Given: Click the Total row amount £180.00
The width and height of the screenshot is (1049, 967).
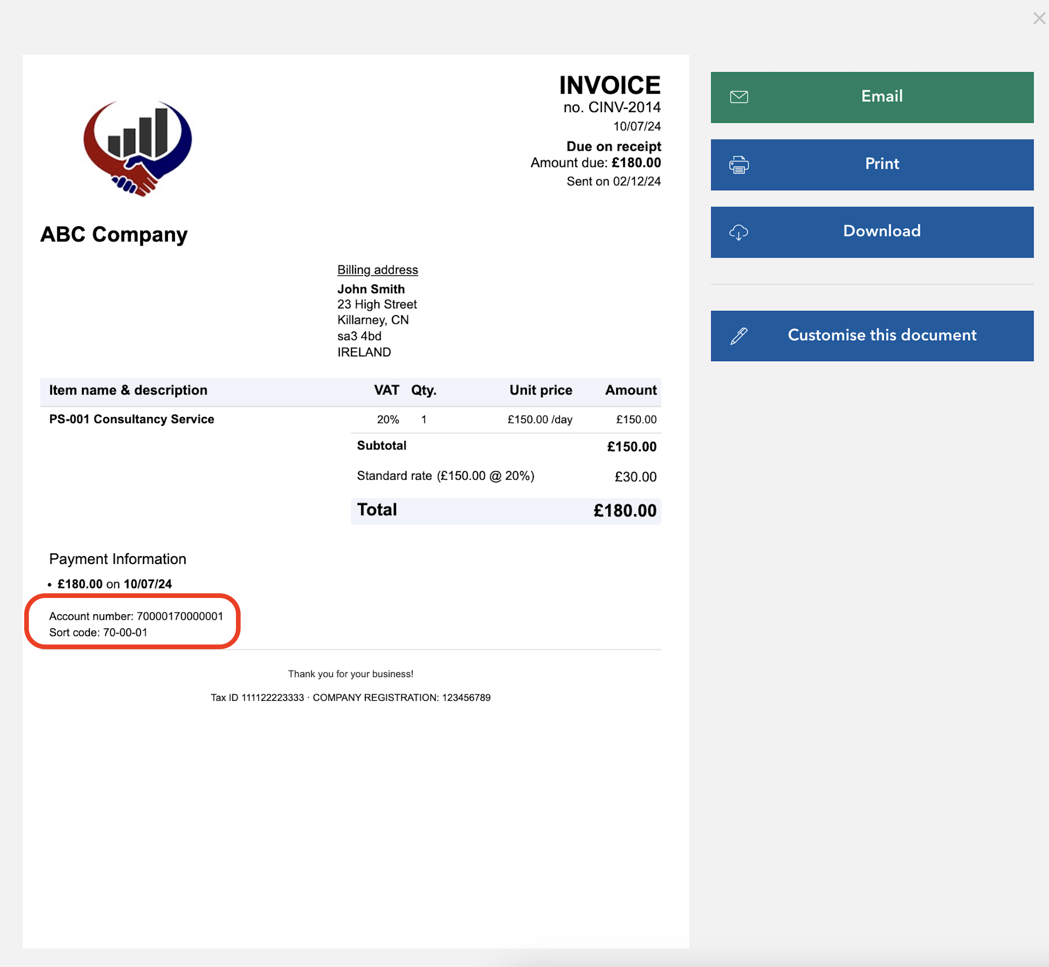Looking at the screenshot, I should (x=624, y=510).
